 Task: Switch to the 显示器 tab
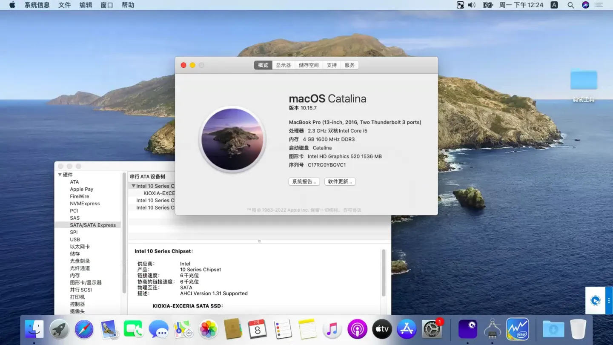(283, 65)
